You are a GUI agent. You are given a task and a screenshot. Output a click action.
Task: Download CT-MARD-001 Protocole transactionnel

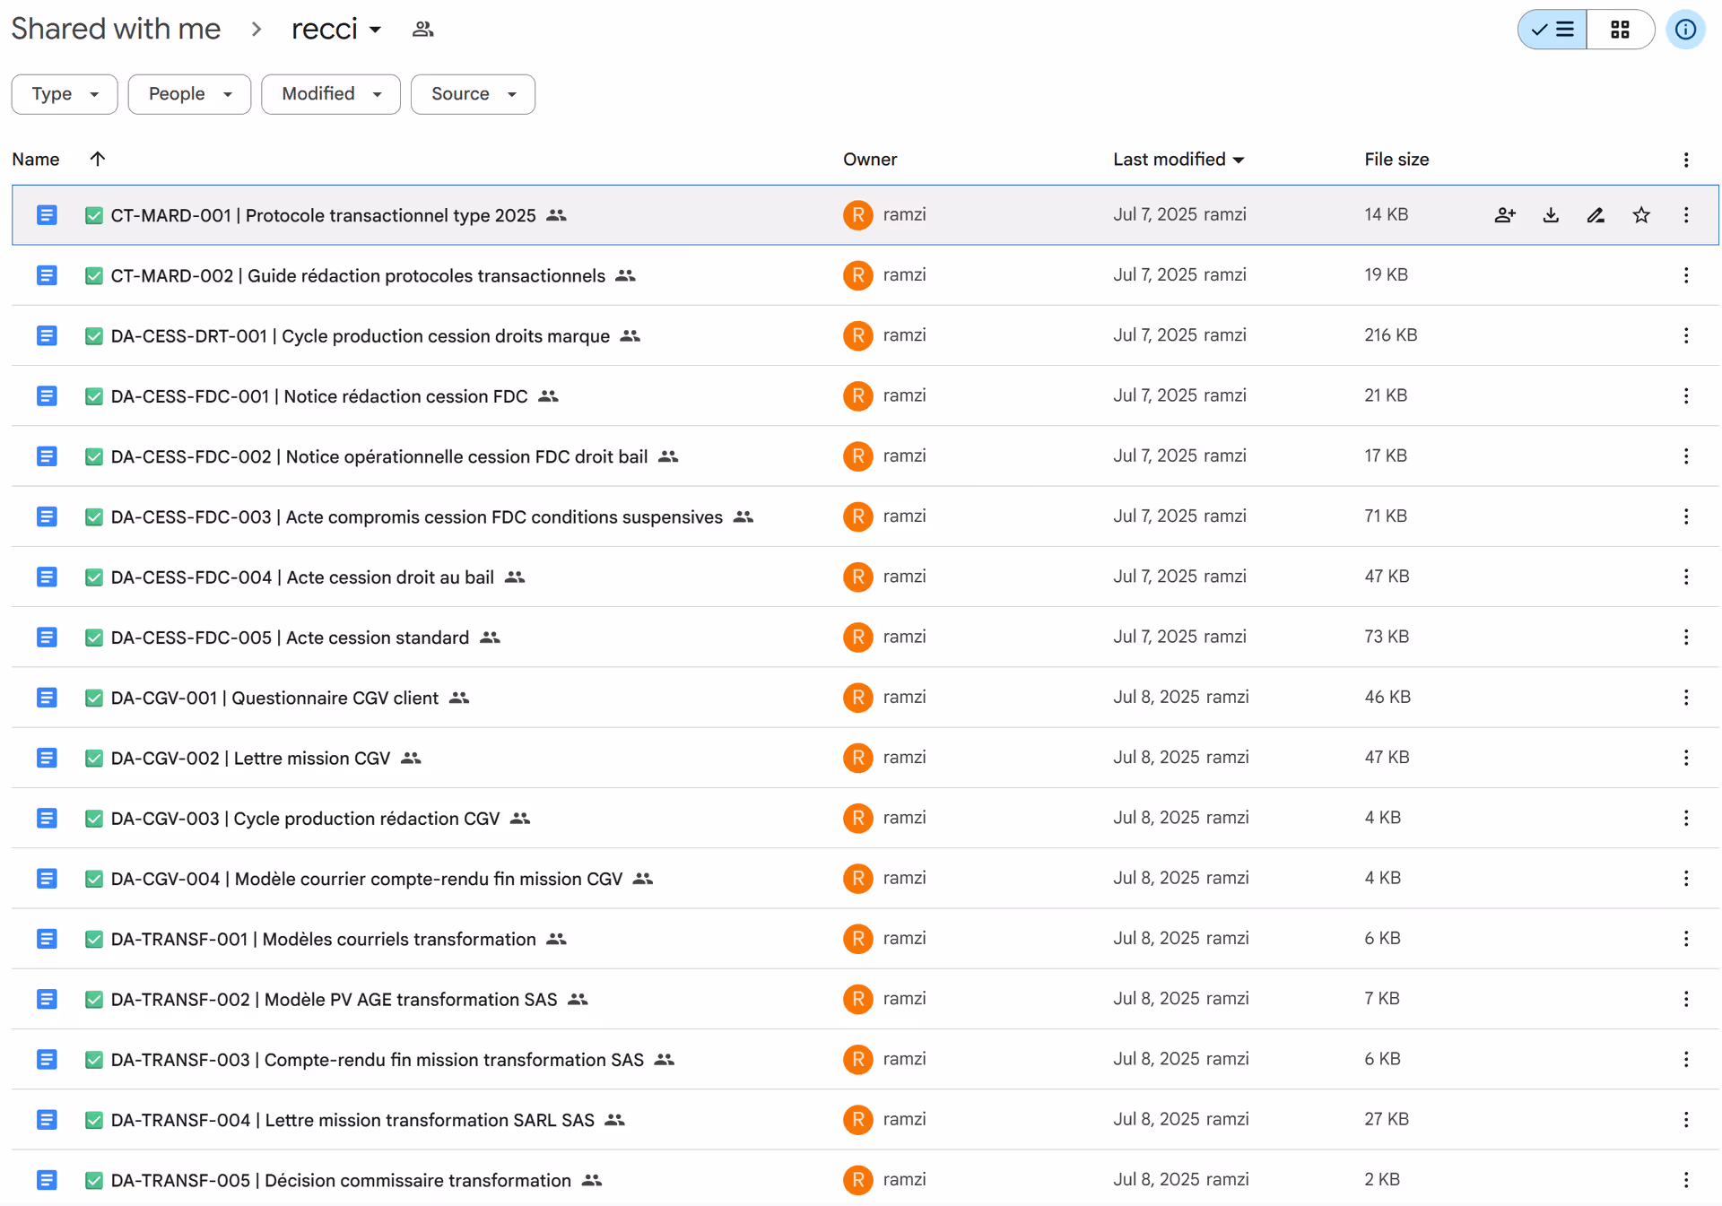click(x=1551, y=215)
